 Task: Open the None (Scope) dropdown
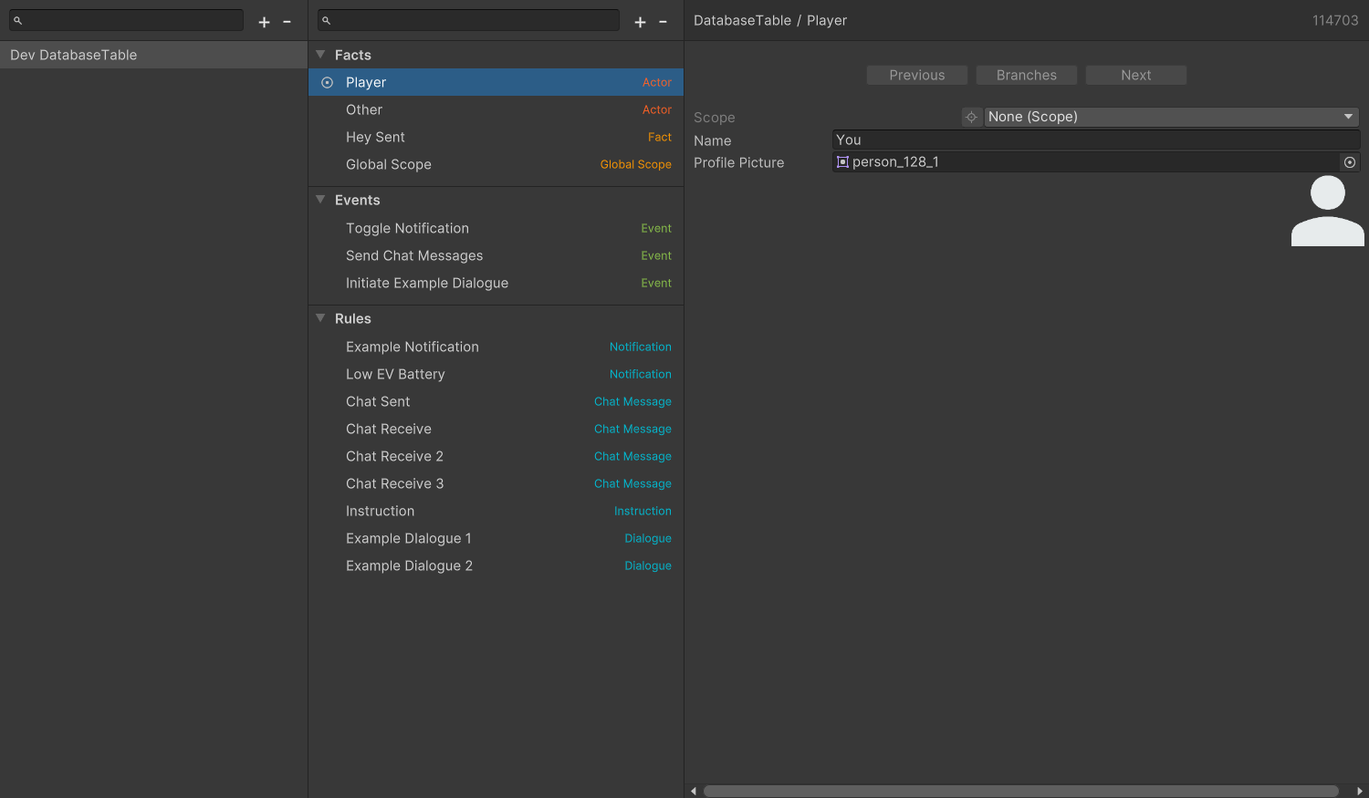1172,117
